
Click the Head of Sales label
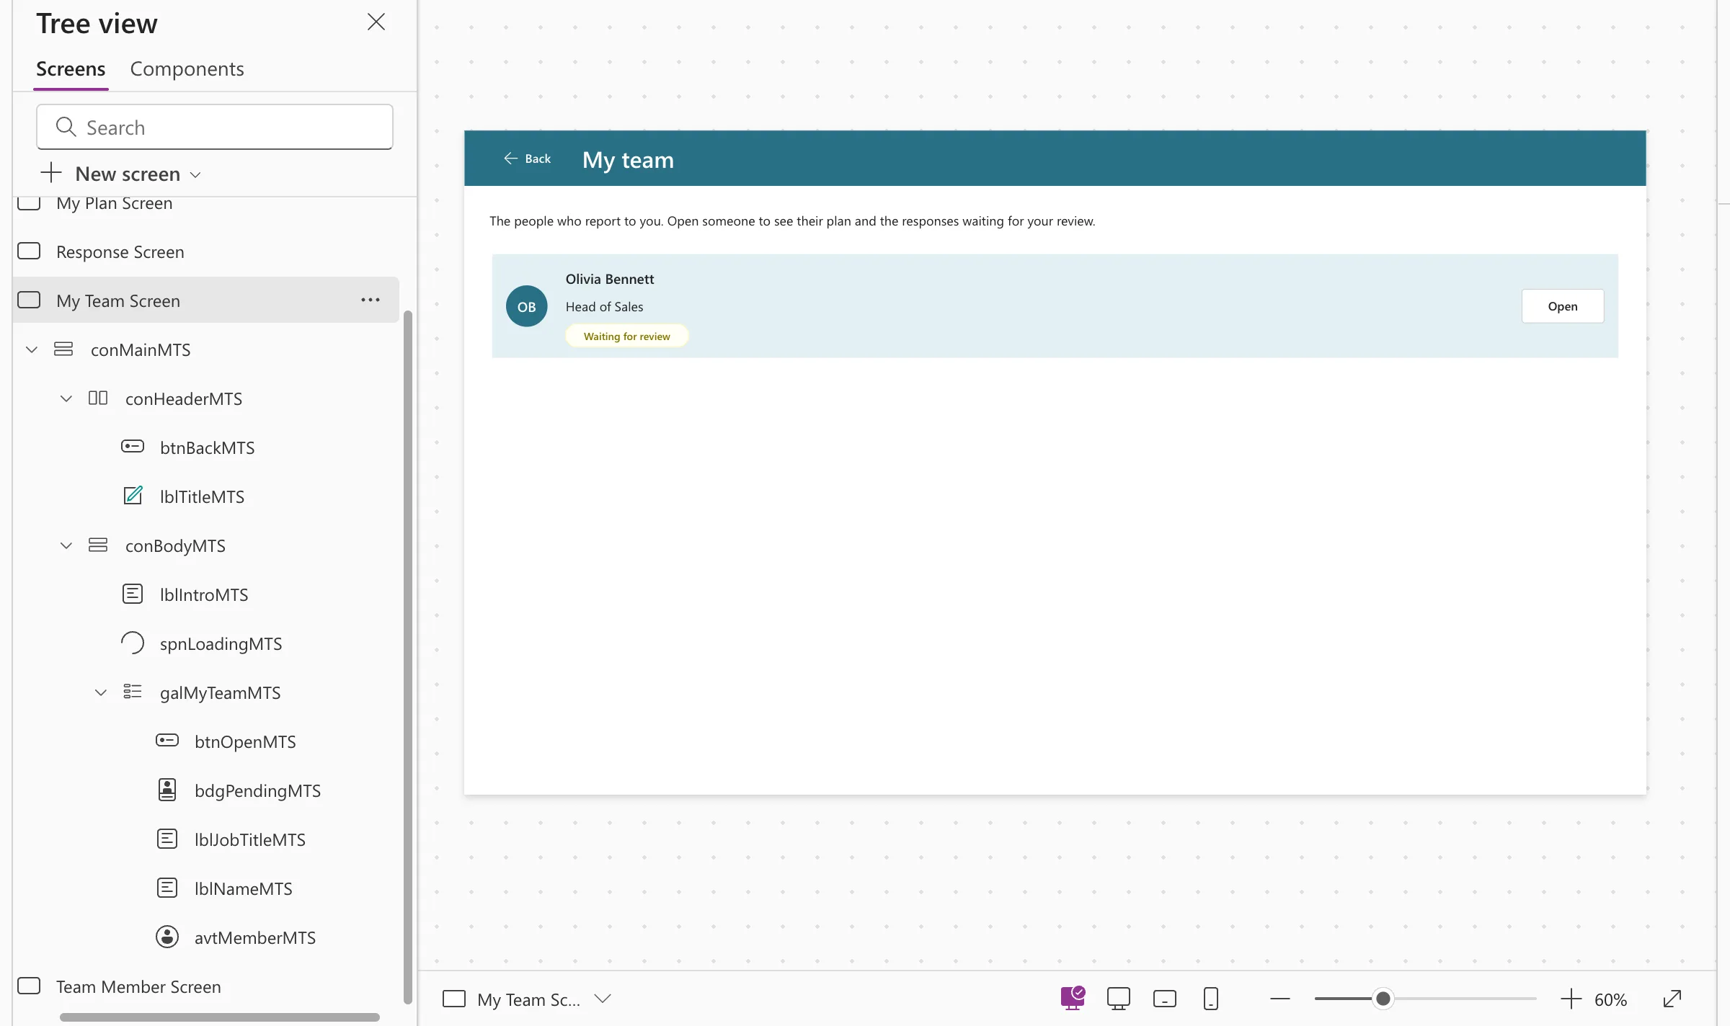tap(604, 307)
